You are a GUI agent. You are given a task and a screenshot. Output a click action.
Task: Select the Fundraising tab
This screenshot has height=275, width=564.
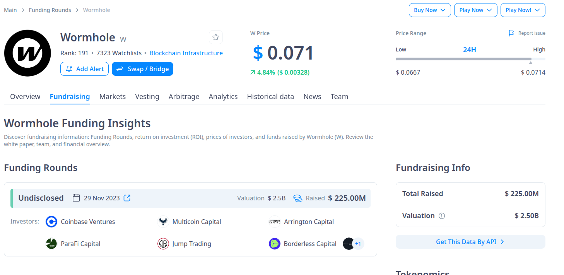point(70,97)
